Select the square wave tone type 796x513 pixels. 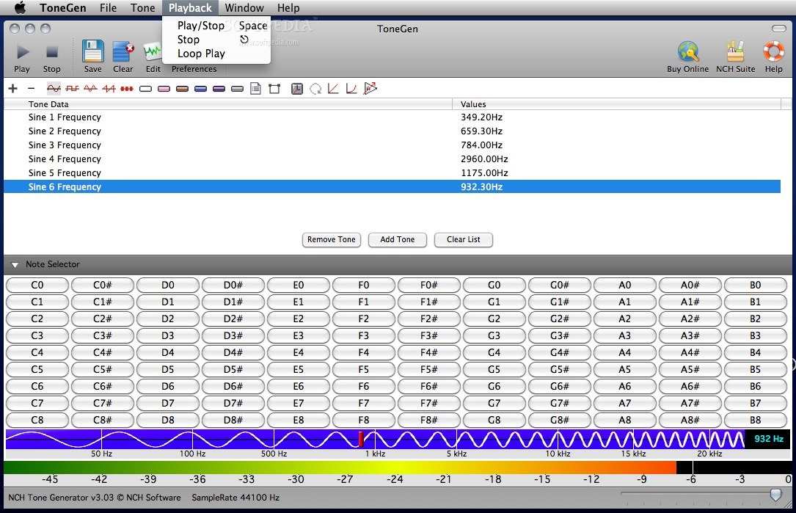73,88
